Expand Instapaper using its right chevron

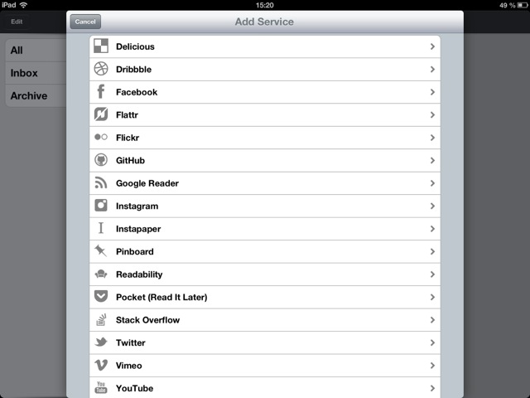tap(432, 229)
